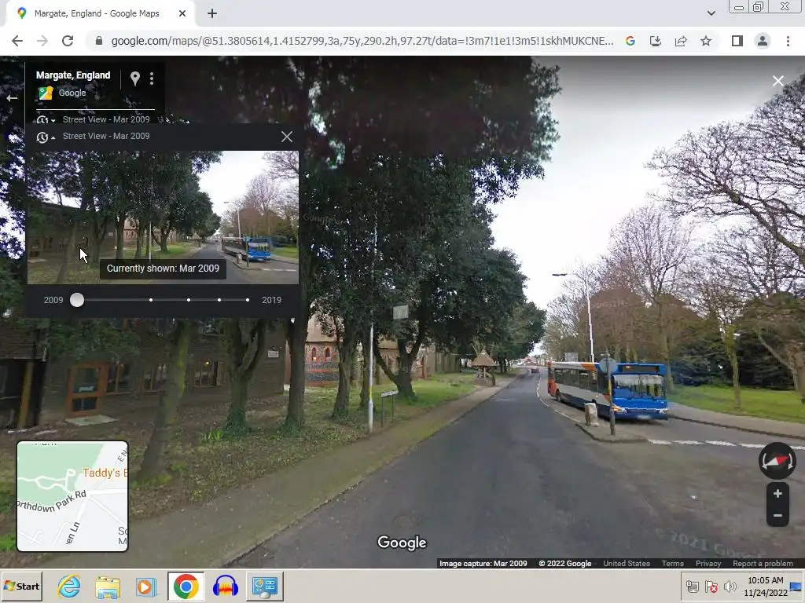This screenshot has width=805, height=603.
Task: Open File Explorer from taskbar
Action: click(x=108, y=587)
